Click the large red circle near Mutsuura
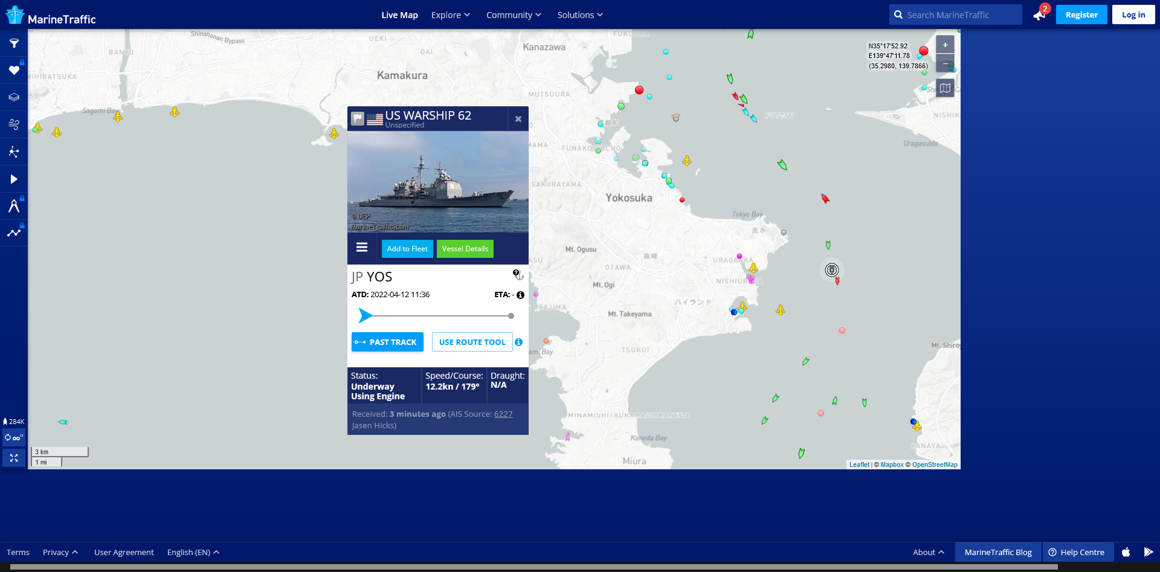 tap(639, 90)
